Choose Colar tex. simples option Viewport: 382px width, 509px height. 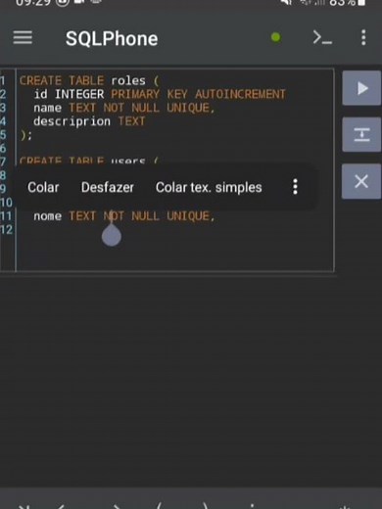pos(209,187)
